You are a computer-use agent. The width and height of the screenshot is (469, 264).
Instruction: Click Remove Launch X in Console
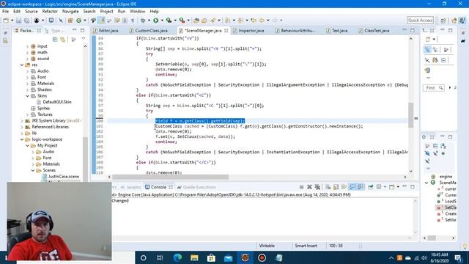click(x=309, y=187)
